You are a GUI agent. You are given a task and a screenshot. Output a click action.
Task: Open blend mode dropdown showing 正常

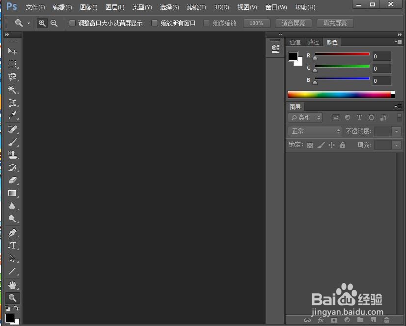tap(315, 131)
